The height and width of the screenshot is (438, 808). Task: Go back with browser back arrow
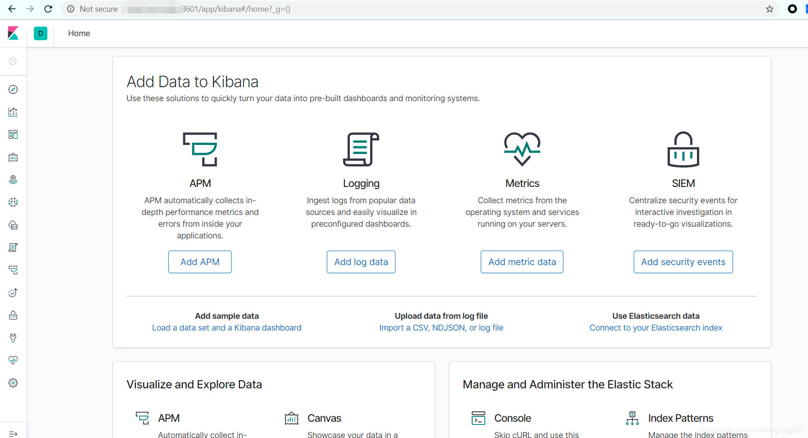point(12,9)
